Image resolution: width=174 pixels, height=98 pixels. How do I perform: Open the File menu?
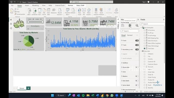(x=12, y=5)
